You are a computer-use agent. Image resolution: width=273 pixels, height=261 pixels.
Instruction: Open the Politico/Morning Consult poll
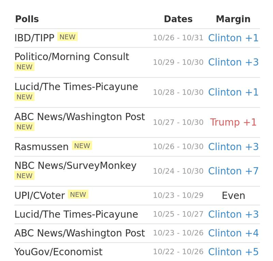pos(72,57)
